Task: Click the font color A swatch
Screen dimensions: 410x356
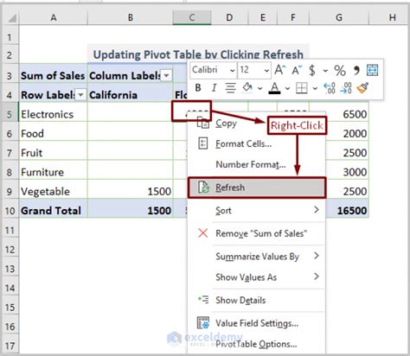Action: [274, 88]
